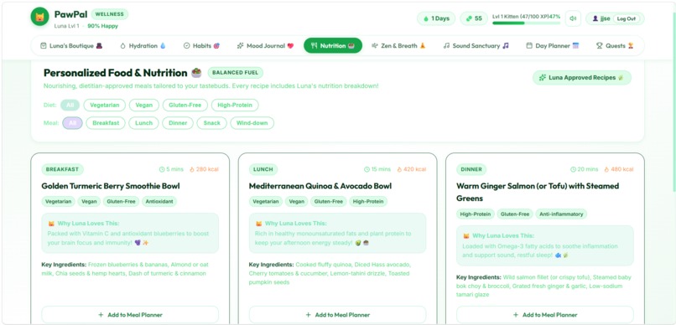
Task: Switch to the Hydration tab
Action: click(x=143, y=45)
